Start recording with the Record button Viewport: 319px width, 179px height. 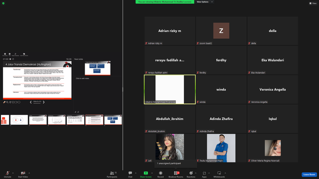tap(160, 174)
